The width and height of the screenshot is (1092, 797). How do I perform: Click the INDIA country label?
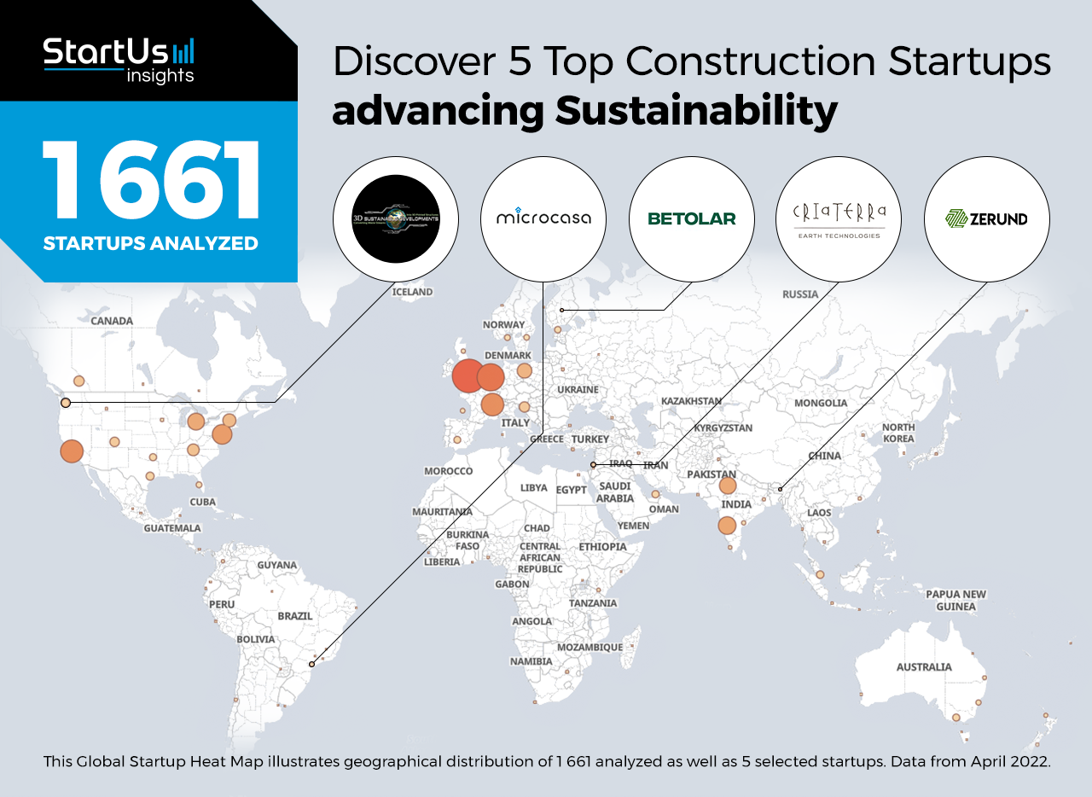click(736, 504)
